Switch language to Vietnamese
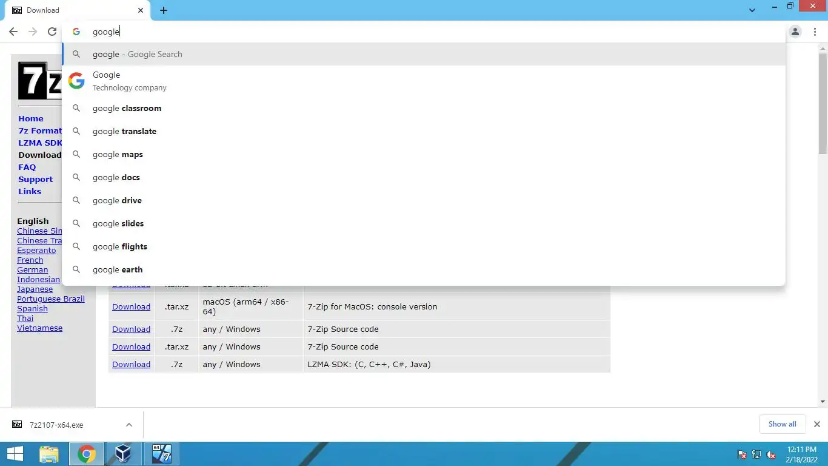828x466 pixels. 40,328
